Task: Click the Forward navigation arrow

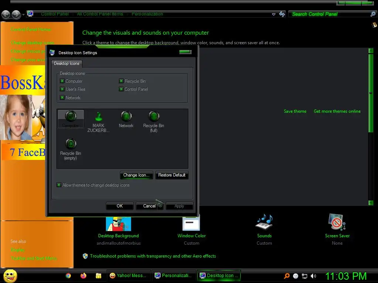Action: [x=16, y=14]
